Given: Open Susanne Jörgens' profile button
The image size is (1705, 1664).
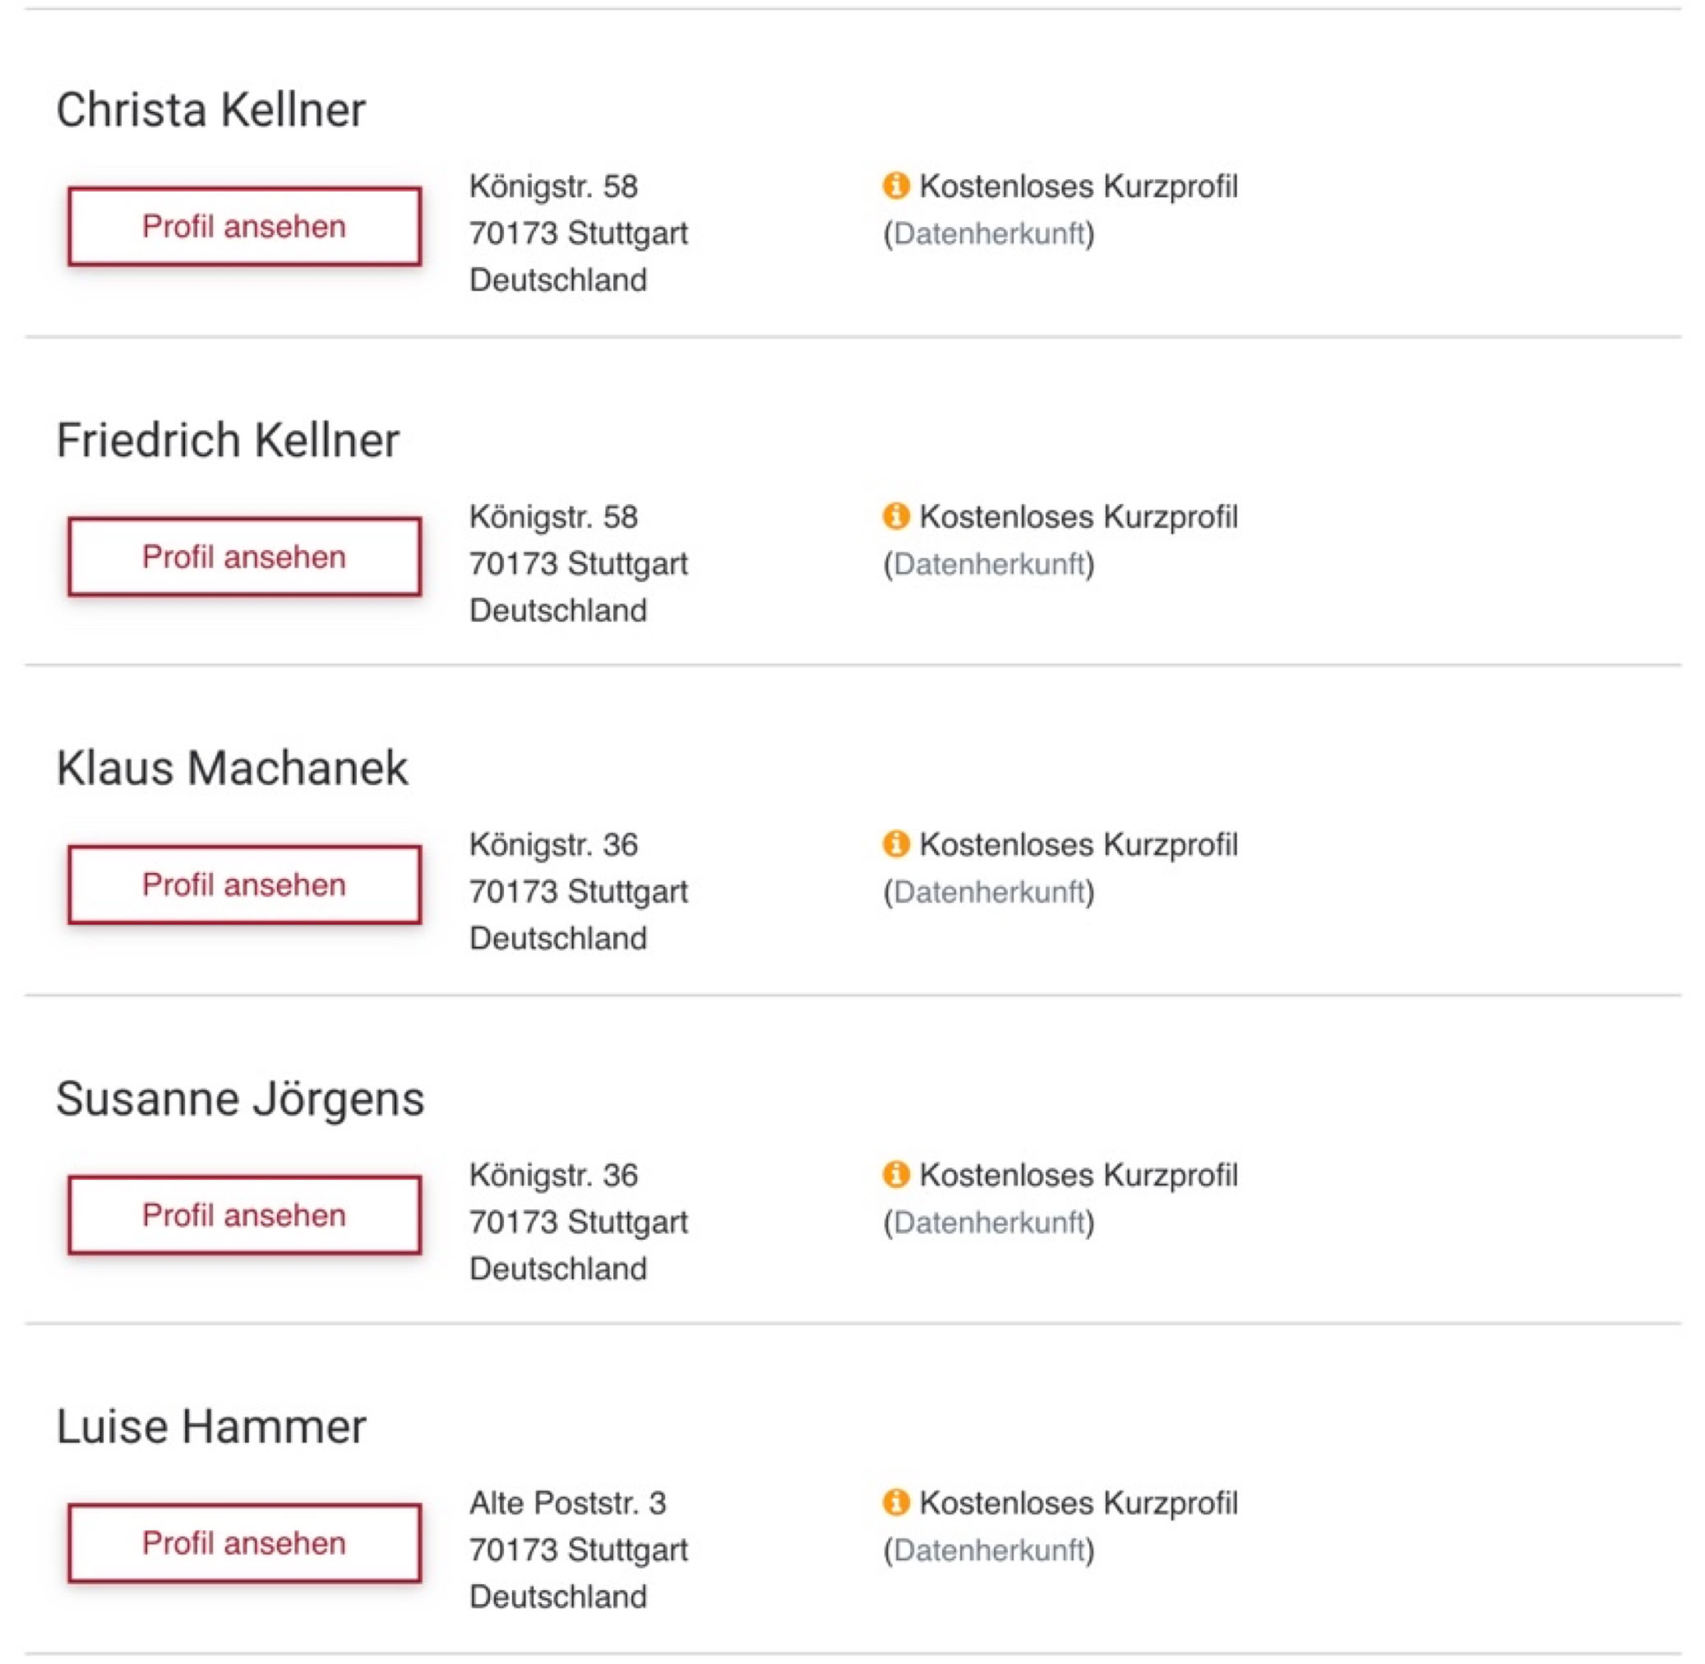Looking at the screenshot, I should point(244,1215).
